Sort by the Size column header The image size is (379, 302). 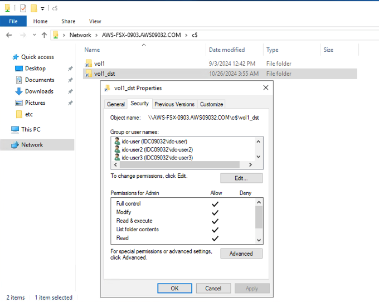point(340,50)
